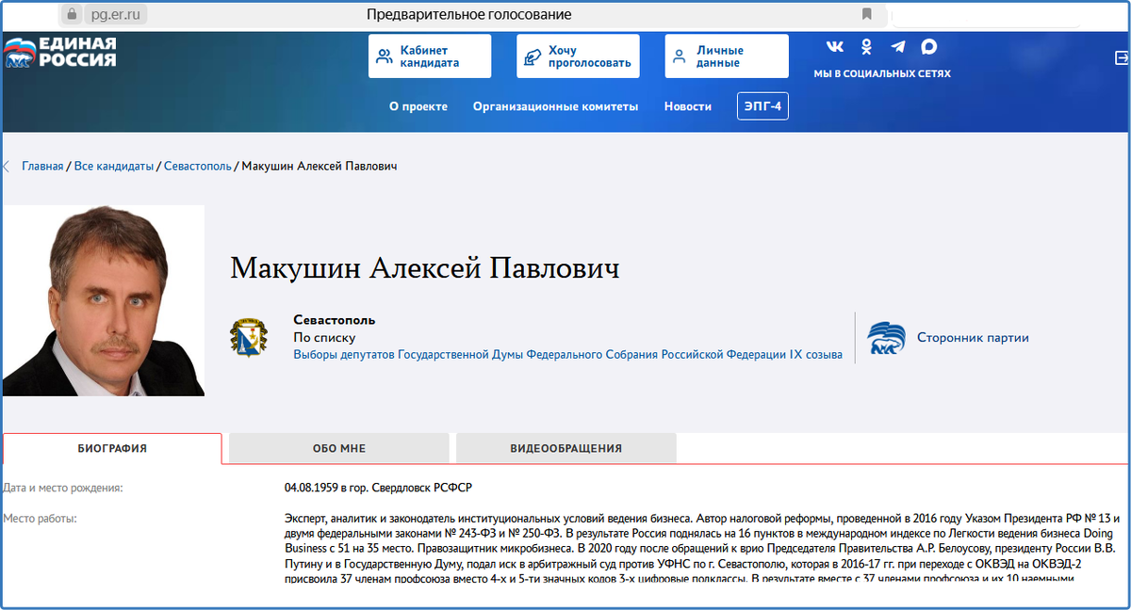The width and height of the screenshot is (1131, 610).
Task: Open Кабинет кандидата button
Action: tap(430, 56)
